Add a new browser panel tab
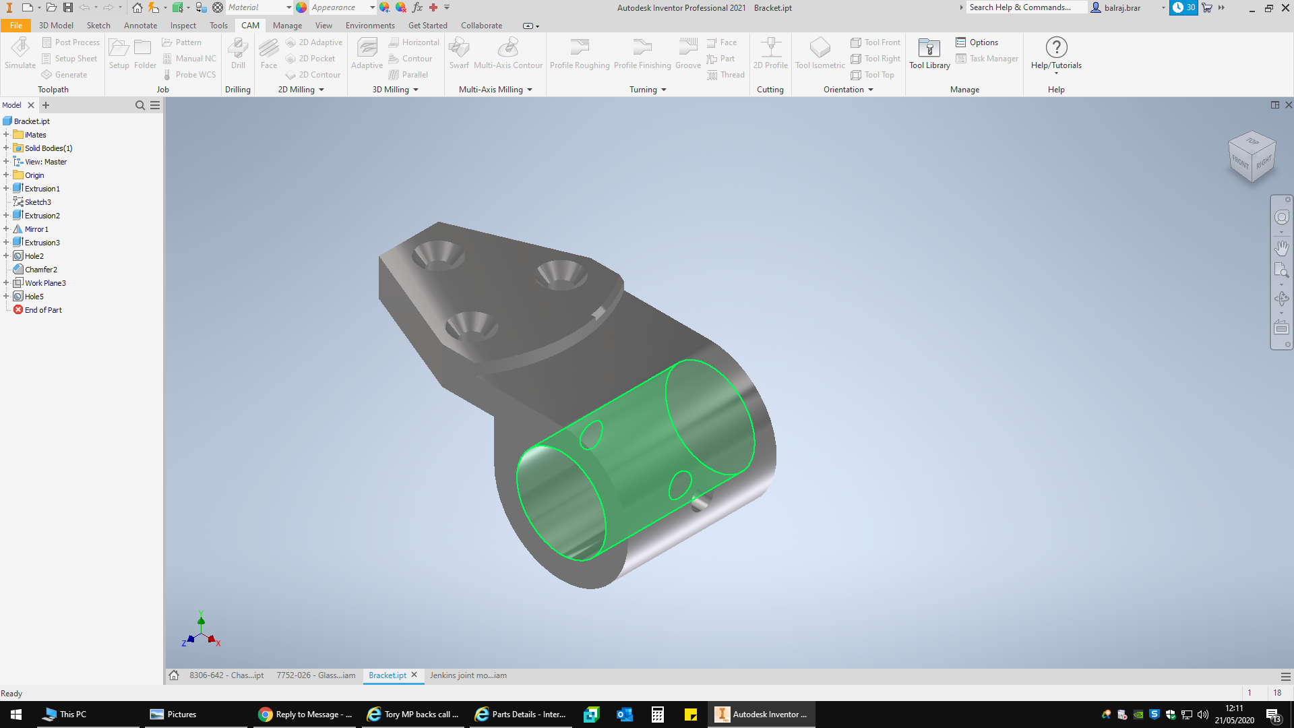Screen dimensions: 1294x728 coord(46,105)
